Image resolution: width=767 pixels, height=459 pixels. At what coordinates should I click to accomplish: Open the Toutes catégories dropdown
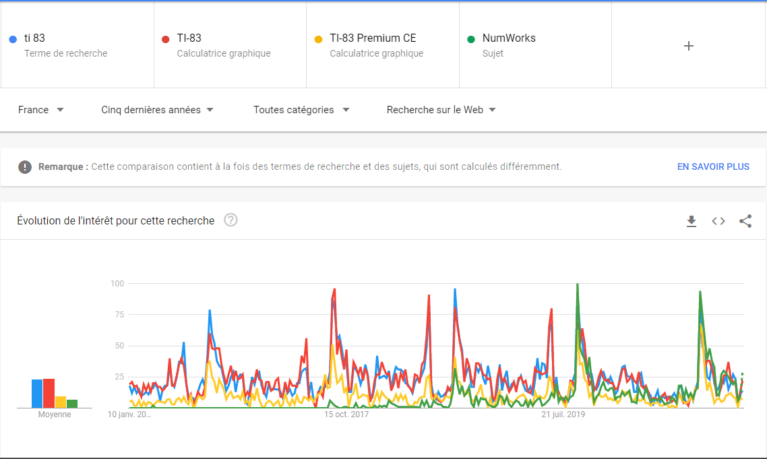pyautogui.click(x=301, y=110)
